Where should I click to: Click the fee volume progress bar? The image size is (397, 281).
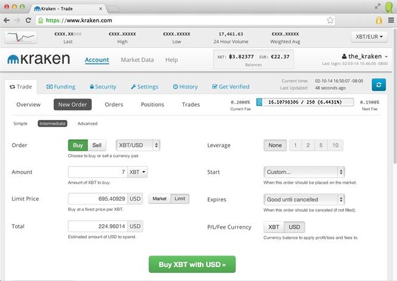click(305, 102)
